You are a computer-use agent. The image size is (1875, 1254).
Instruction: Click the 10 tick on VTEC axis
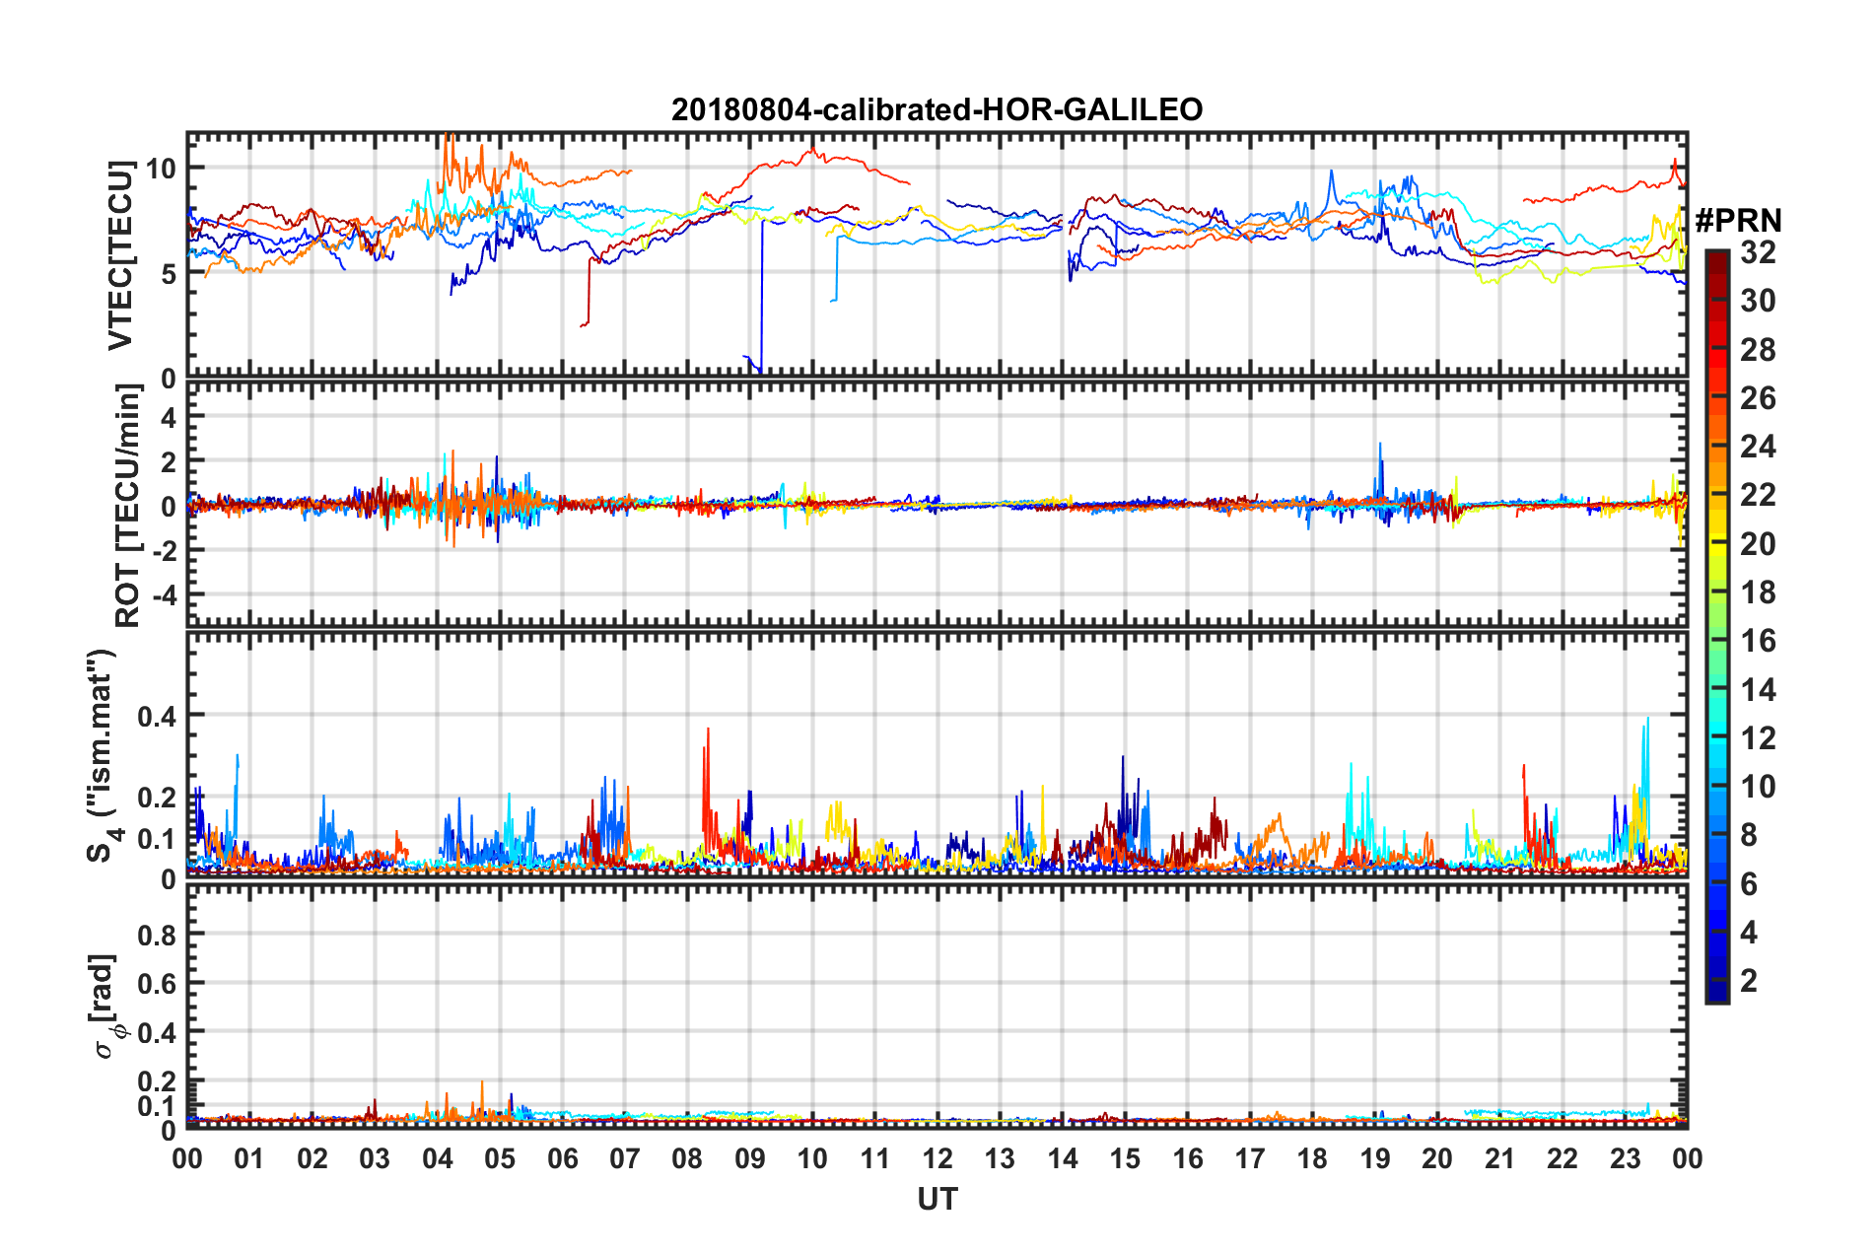[x=162, y=169]
